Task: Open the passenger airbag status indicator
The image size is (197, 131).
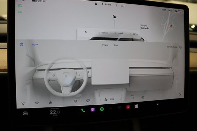Action: [x=179, y=11]
